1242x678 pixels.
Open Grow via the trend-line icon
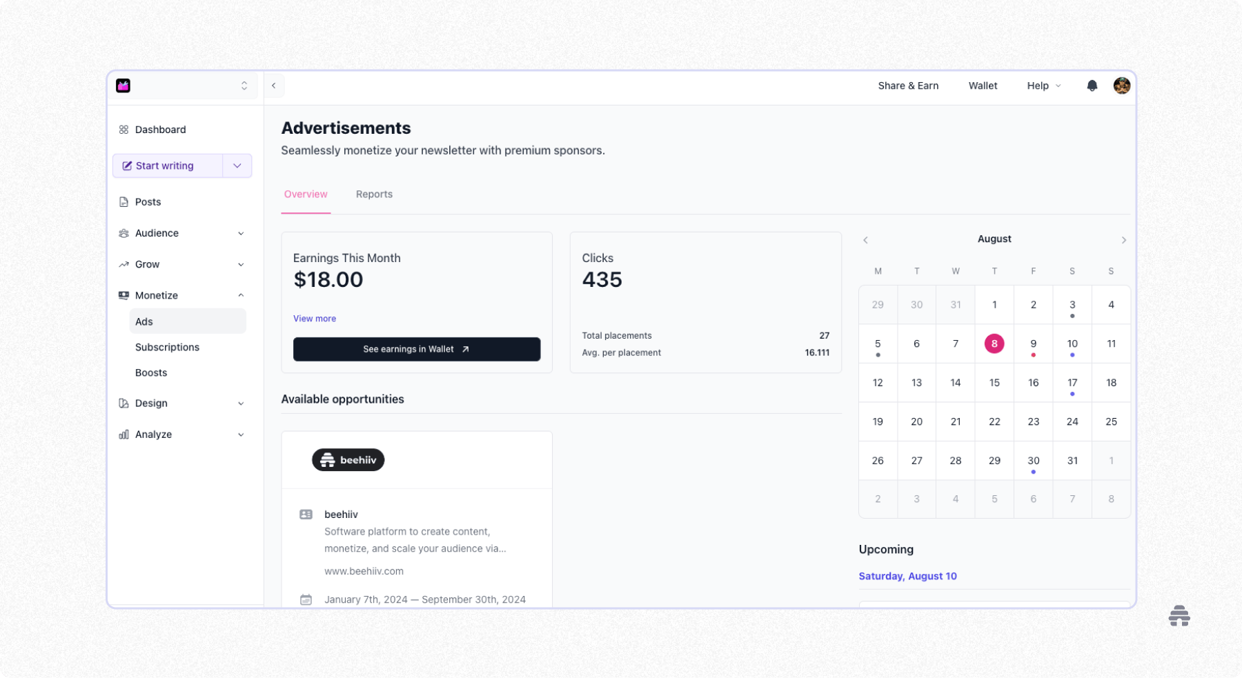(x=124, y=264)
